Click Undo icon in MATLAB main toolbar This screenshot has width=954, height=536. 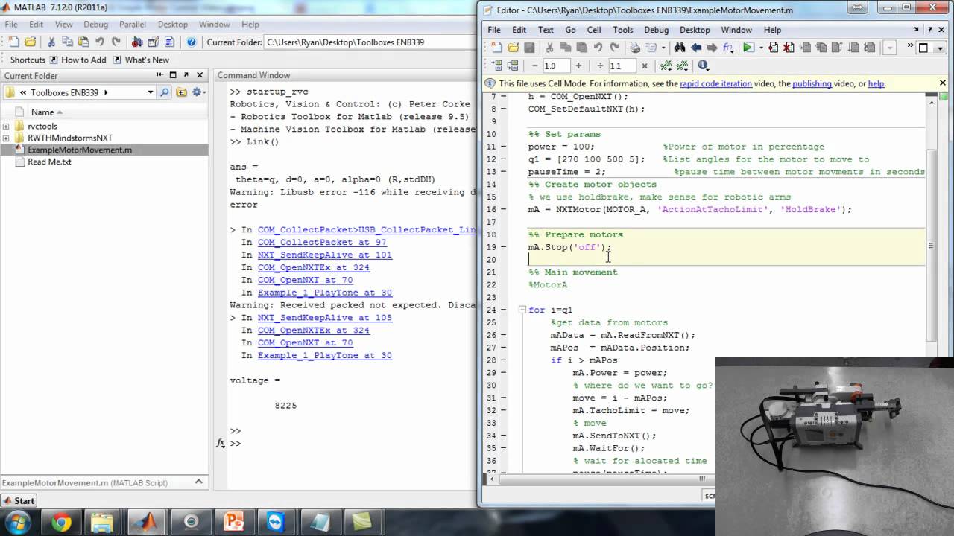100,42
